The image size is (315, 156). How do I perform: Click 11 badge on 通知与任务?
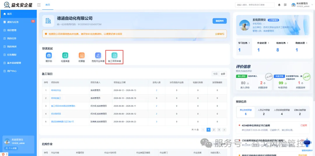pyautogui.click(x=33, y=21)
